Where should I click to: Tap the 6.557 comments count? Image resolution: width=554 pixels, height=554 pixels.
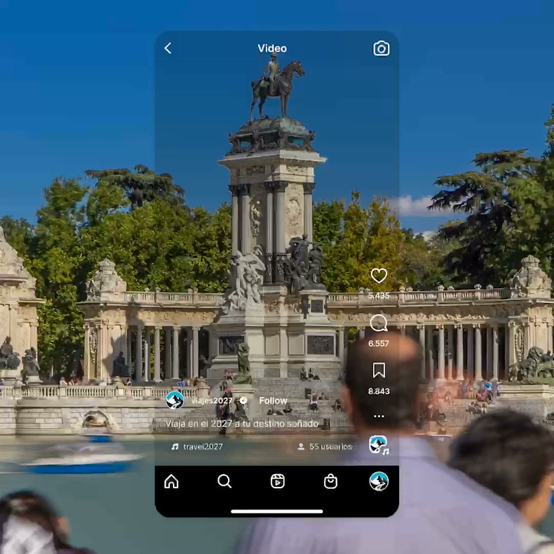point(379,343)
